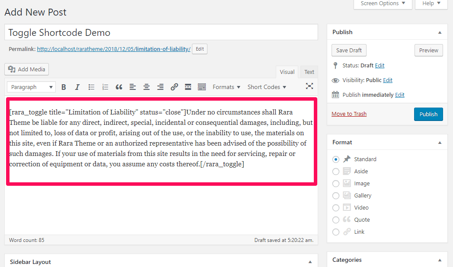Show the toolbar toggle keyboard icon
The width and height of the screenshot is (453, 267).
click(202, 87)
